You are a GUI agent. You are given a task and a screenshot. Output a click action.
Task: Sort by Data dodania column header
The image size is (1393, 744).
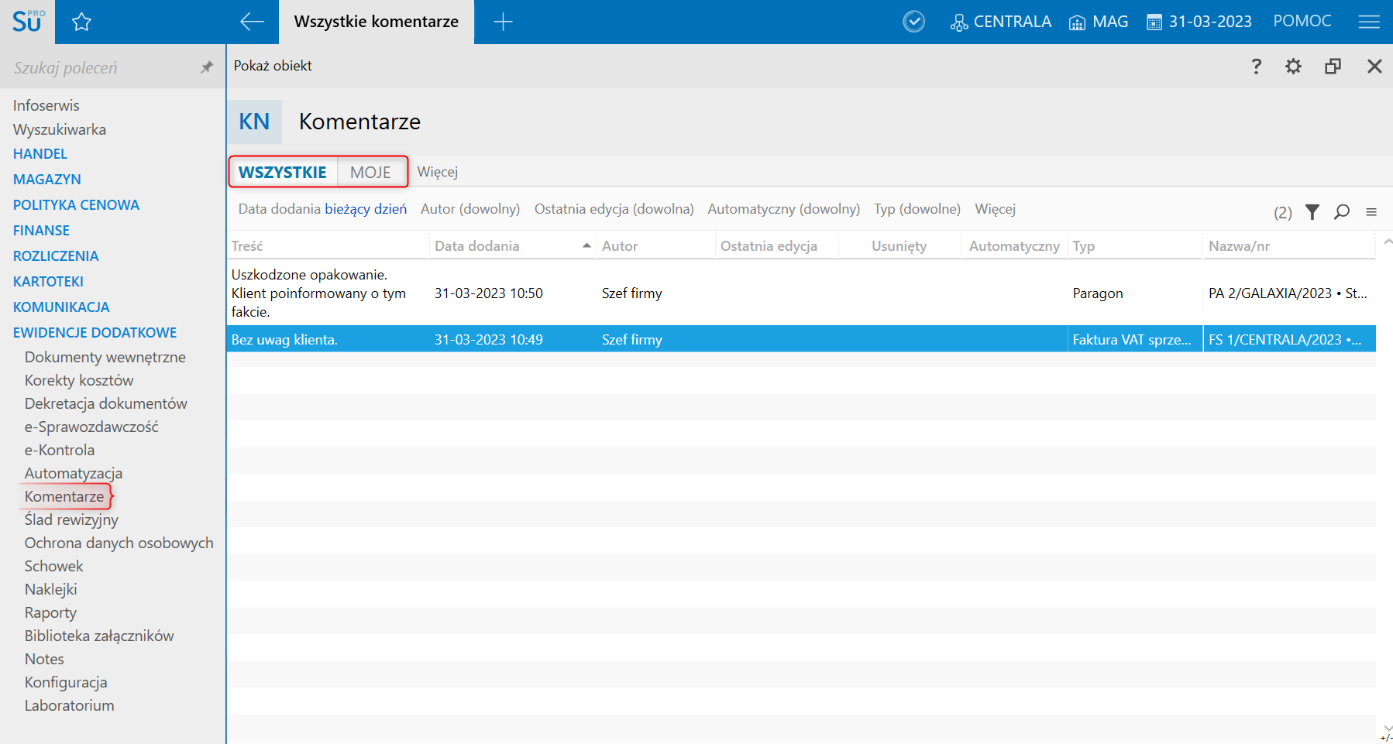pyautogui.click(x=512, y=245)
